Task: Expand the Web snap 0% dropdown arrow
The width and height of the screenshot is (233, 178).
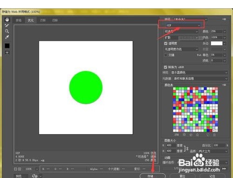Action: coord(225,55)
